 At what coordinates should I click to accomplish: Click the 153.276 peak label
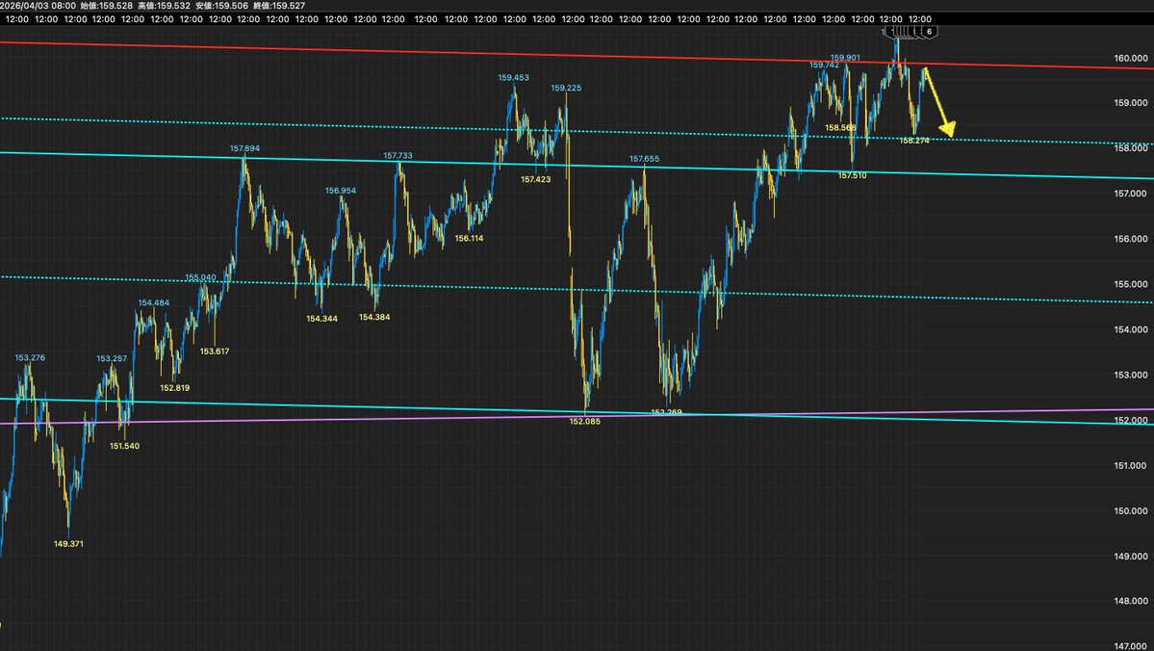[30, 358]
